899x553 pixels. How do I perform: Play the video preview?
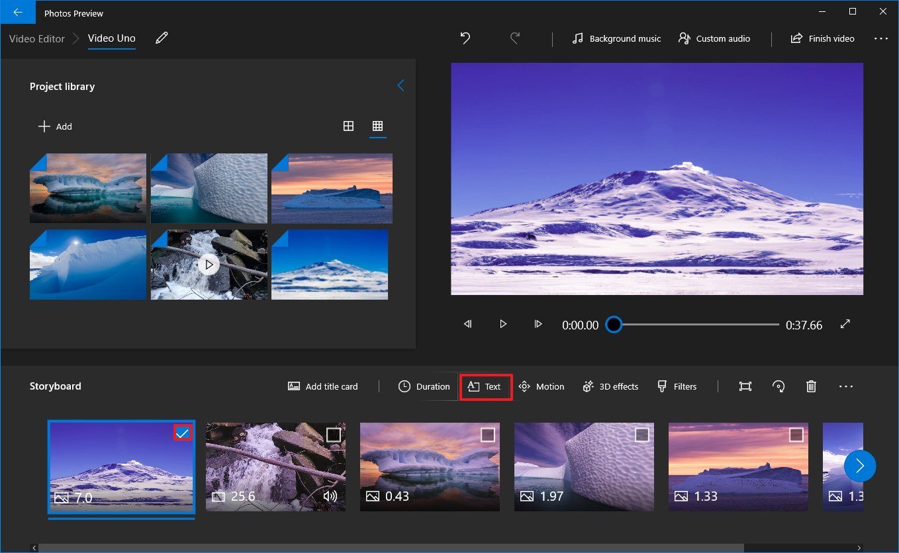[x=503, y=324]
